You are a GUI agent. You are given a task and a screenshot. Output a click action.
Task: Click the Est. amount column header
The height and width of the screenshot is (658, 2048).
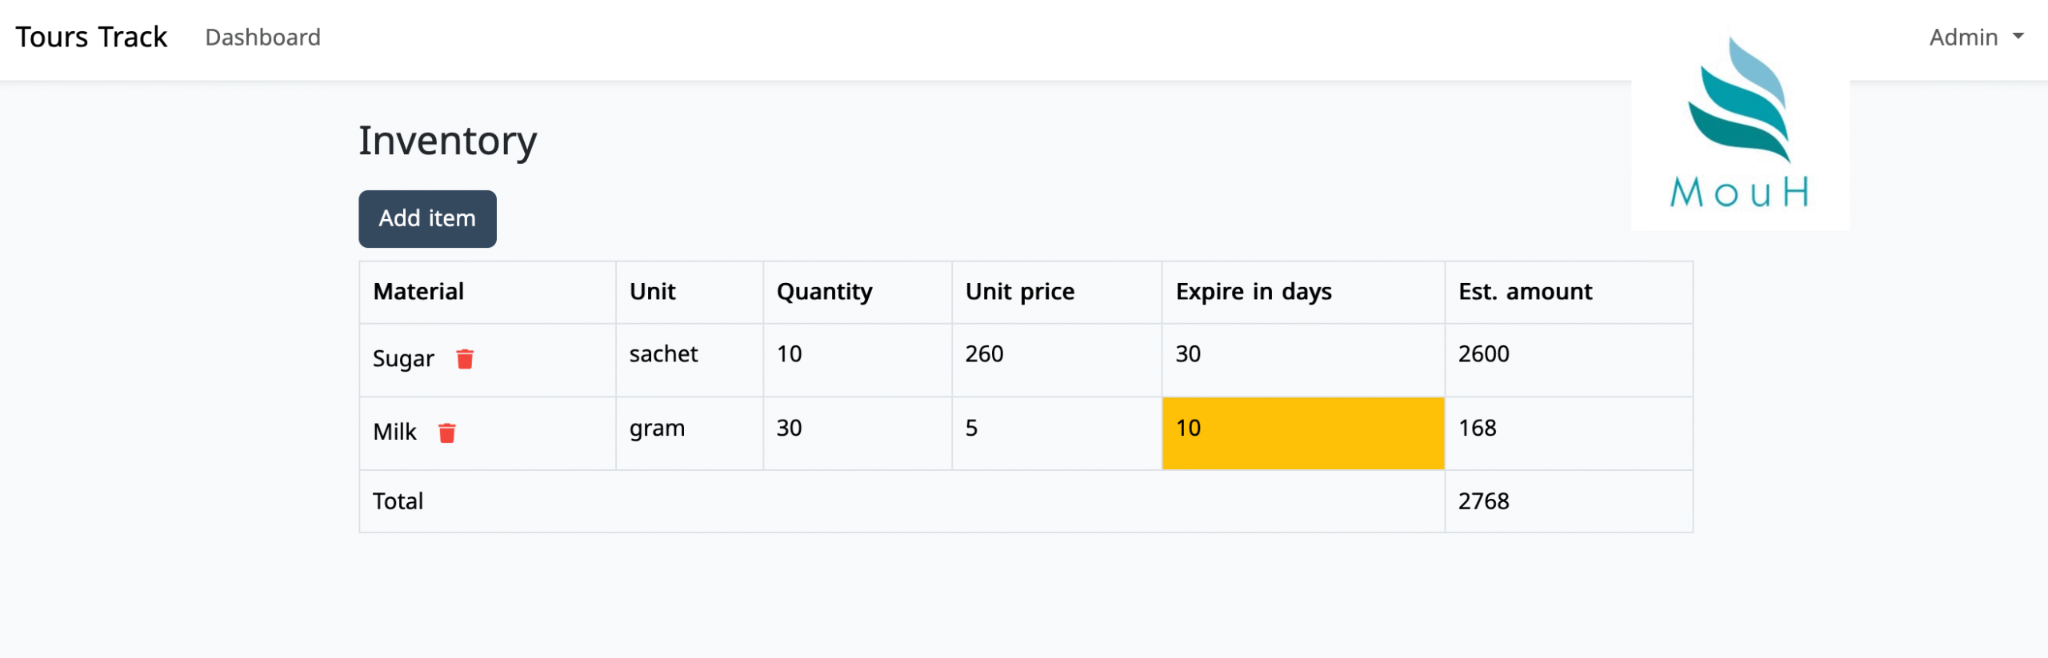tap(1525, 292)
